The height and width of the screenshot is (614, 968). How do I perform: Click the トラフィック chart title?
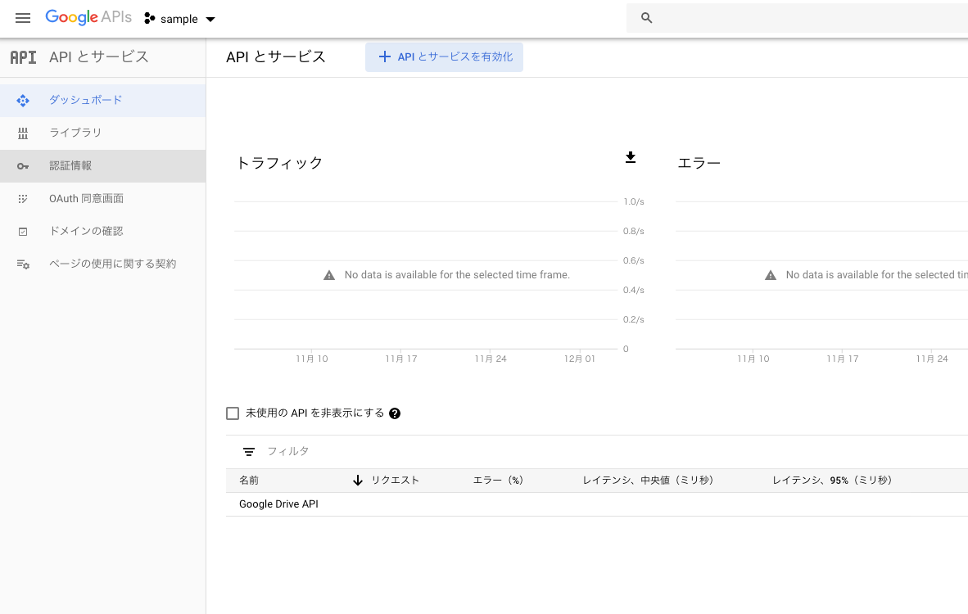[x=279, y=163]
